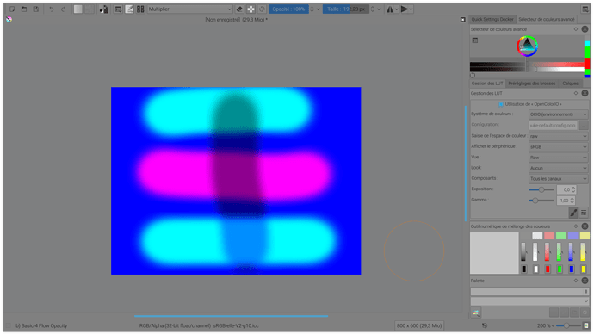Float the Gestion des LUT docker
Viewport: 594px width, 334px height.
point(576,93)
